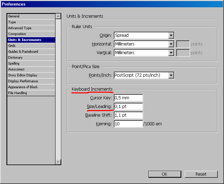Viewport: 224px width, 184px height.
Task: Click the Size/Leading label
Action: tap(99, 107)
